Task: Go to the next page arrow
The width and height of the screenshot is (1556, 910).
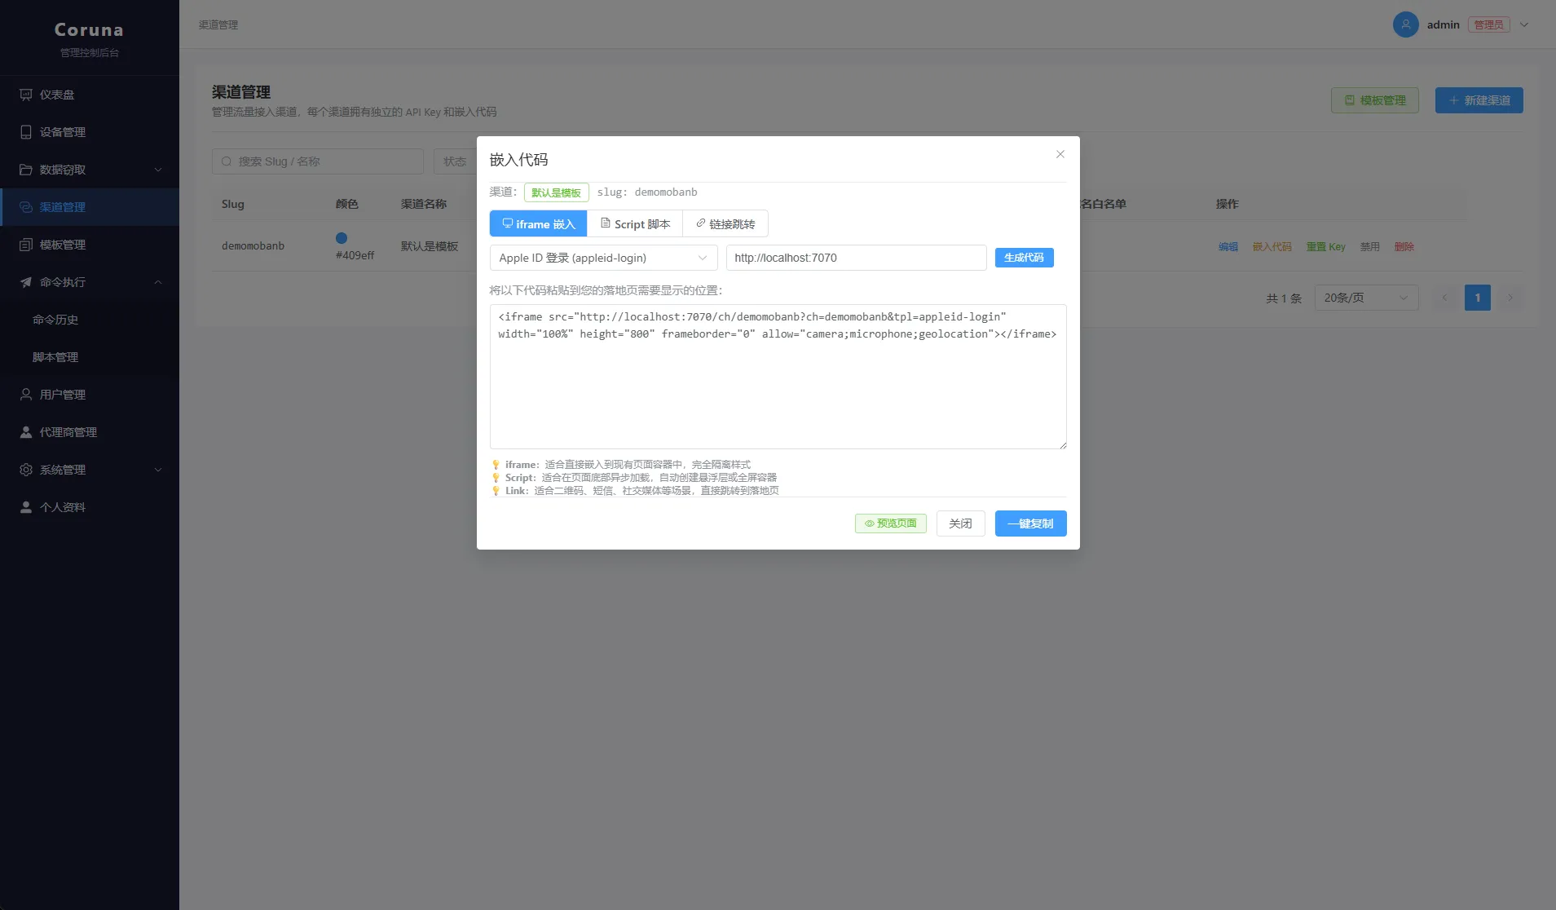Action: 1510,298
